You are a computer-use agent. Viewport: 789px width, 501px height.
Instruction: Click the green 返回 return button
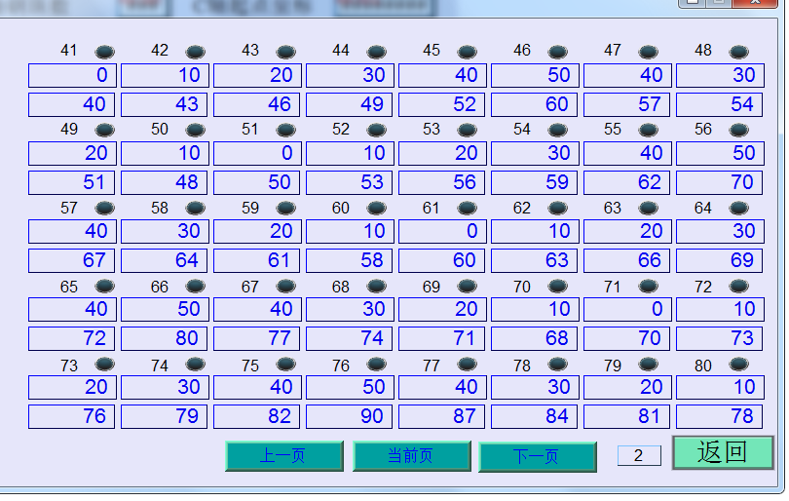tap(722, 452)
